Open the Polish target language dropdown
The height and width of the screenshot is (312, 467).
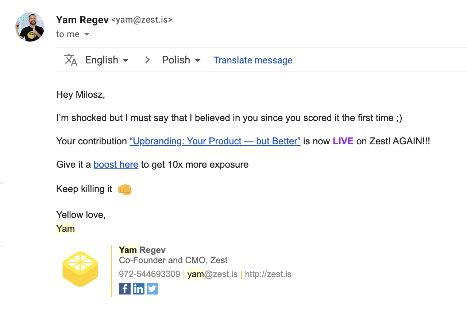[182, 60]
